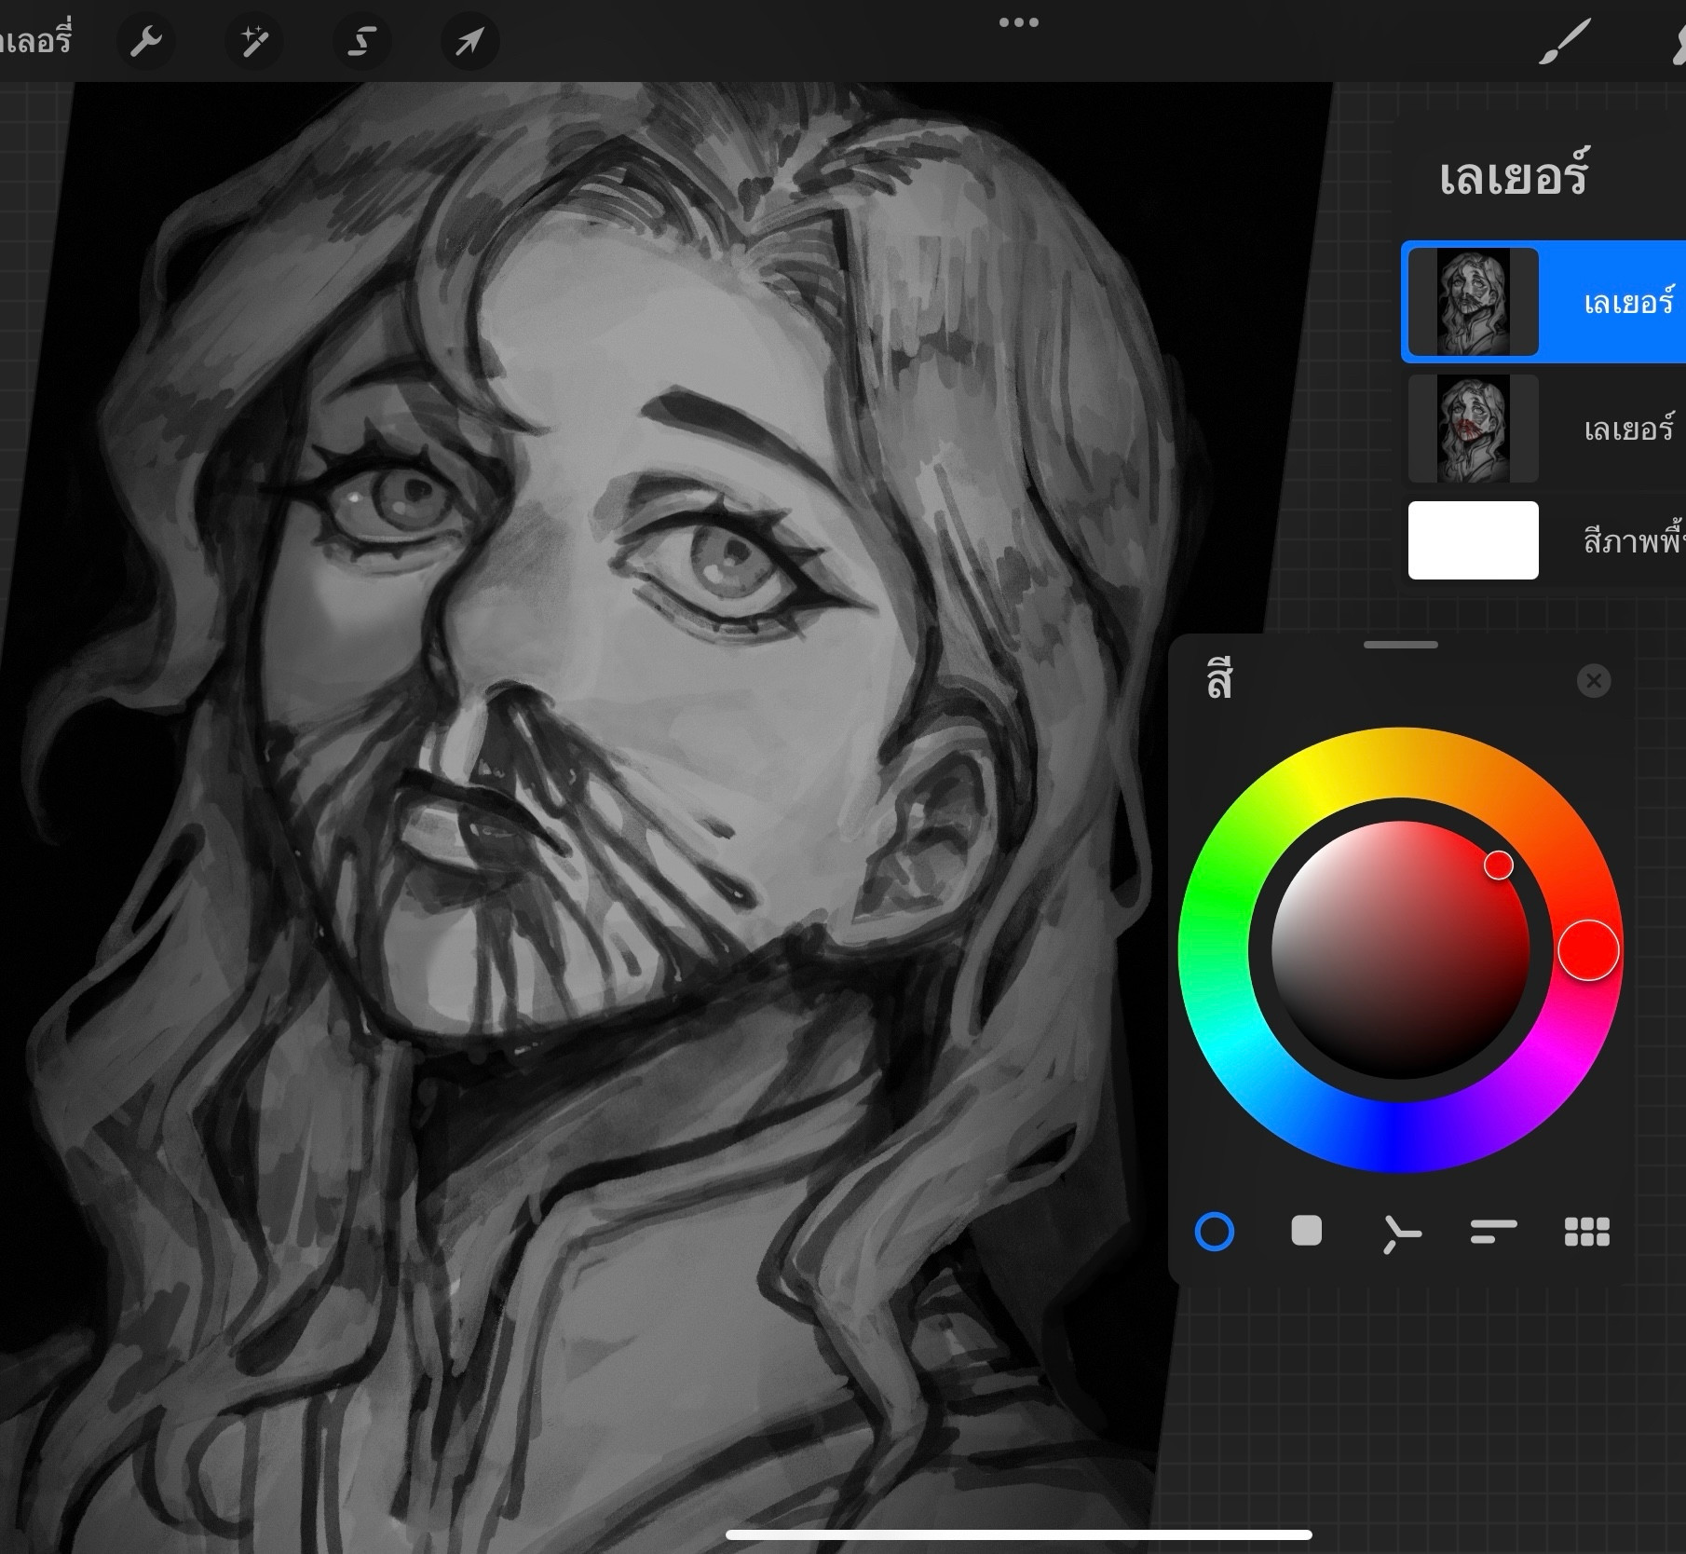Viewport: 1686px width, 1554px height.
Task: Open the Actions wrench menu
Action: pos(146,42)
